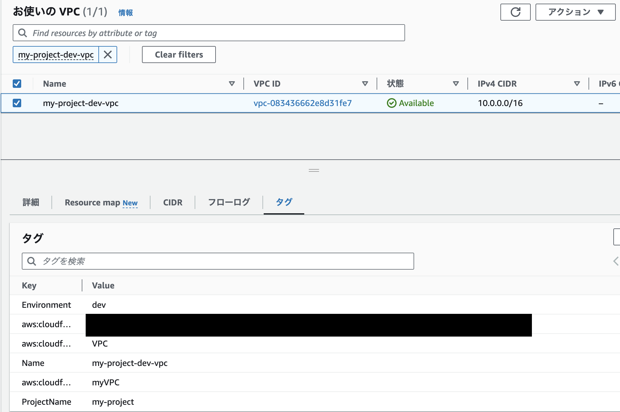Screen dimensions: 620x412
Task: Click the previous page chevron in tags
Action: [616, 261]
